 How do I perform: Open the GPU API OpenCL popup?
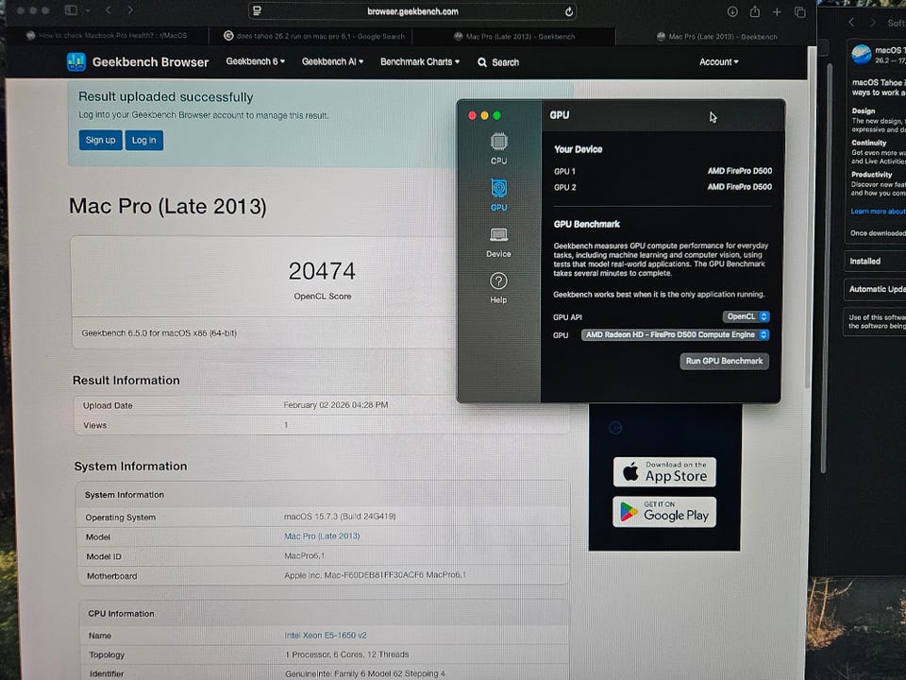click(x=746, y=317)
